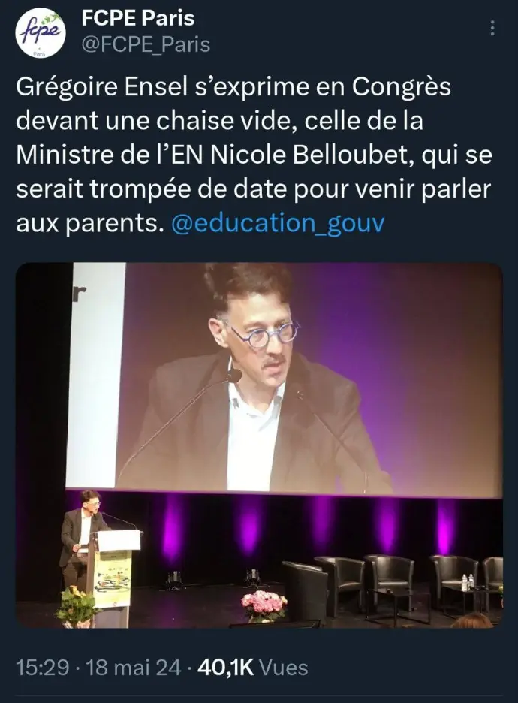Open the FCPE Paris profile avatar
The width and height of the screenshot is (518, 703).
click(x=41, y=32)
